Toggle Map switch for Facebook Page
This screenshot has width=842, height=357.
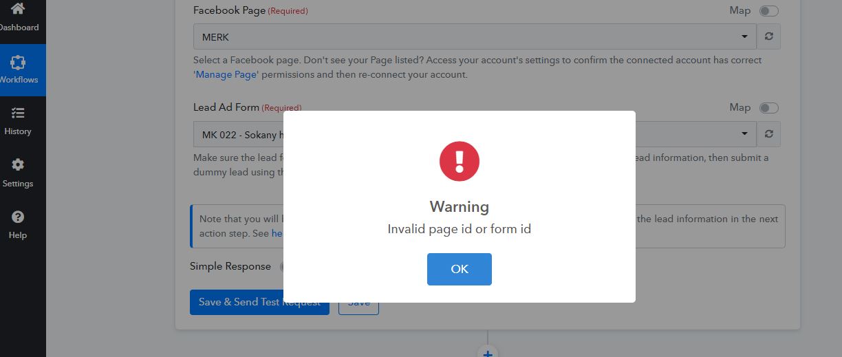(x=769, y=11)
